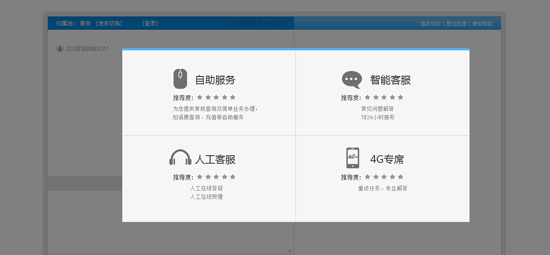The height and width of the screenshot is (255, 550).
Task: Click the text 为您提供常规查询及简单业务办理
Action: [215, 109]
